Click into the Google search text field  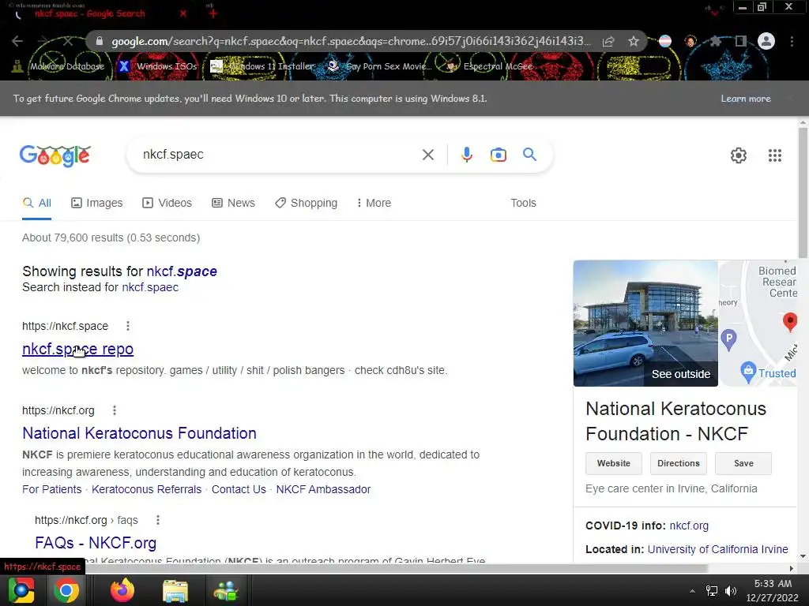coord(276,155)
